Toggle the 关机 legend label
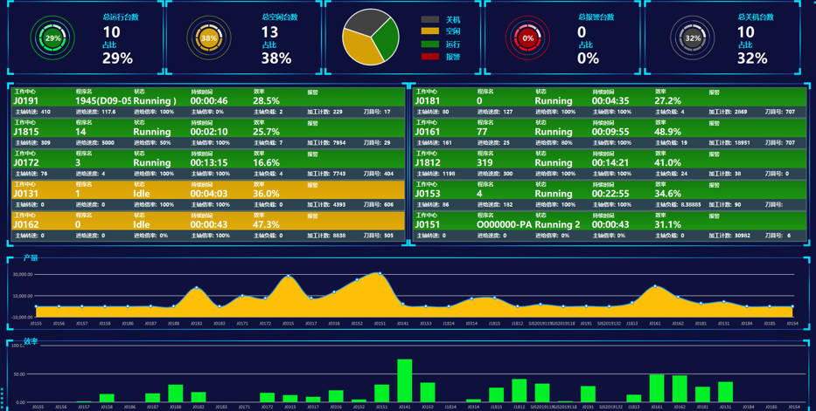This screenshot has height=411, width=816. [452, 19]
